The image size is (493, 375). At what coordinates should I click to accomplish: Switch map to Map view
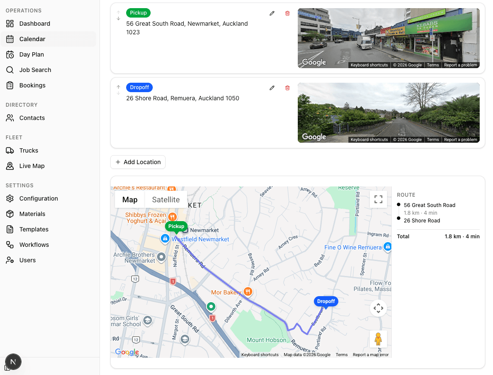click(x=130, y=200)
